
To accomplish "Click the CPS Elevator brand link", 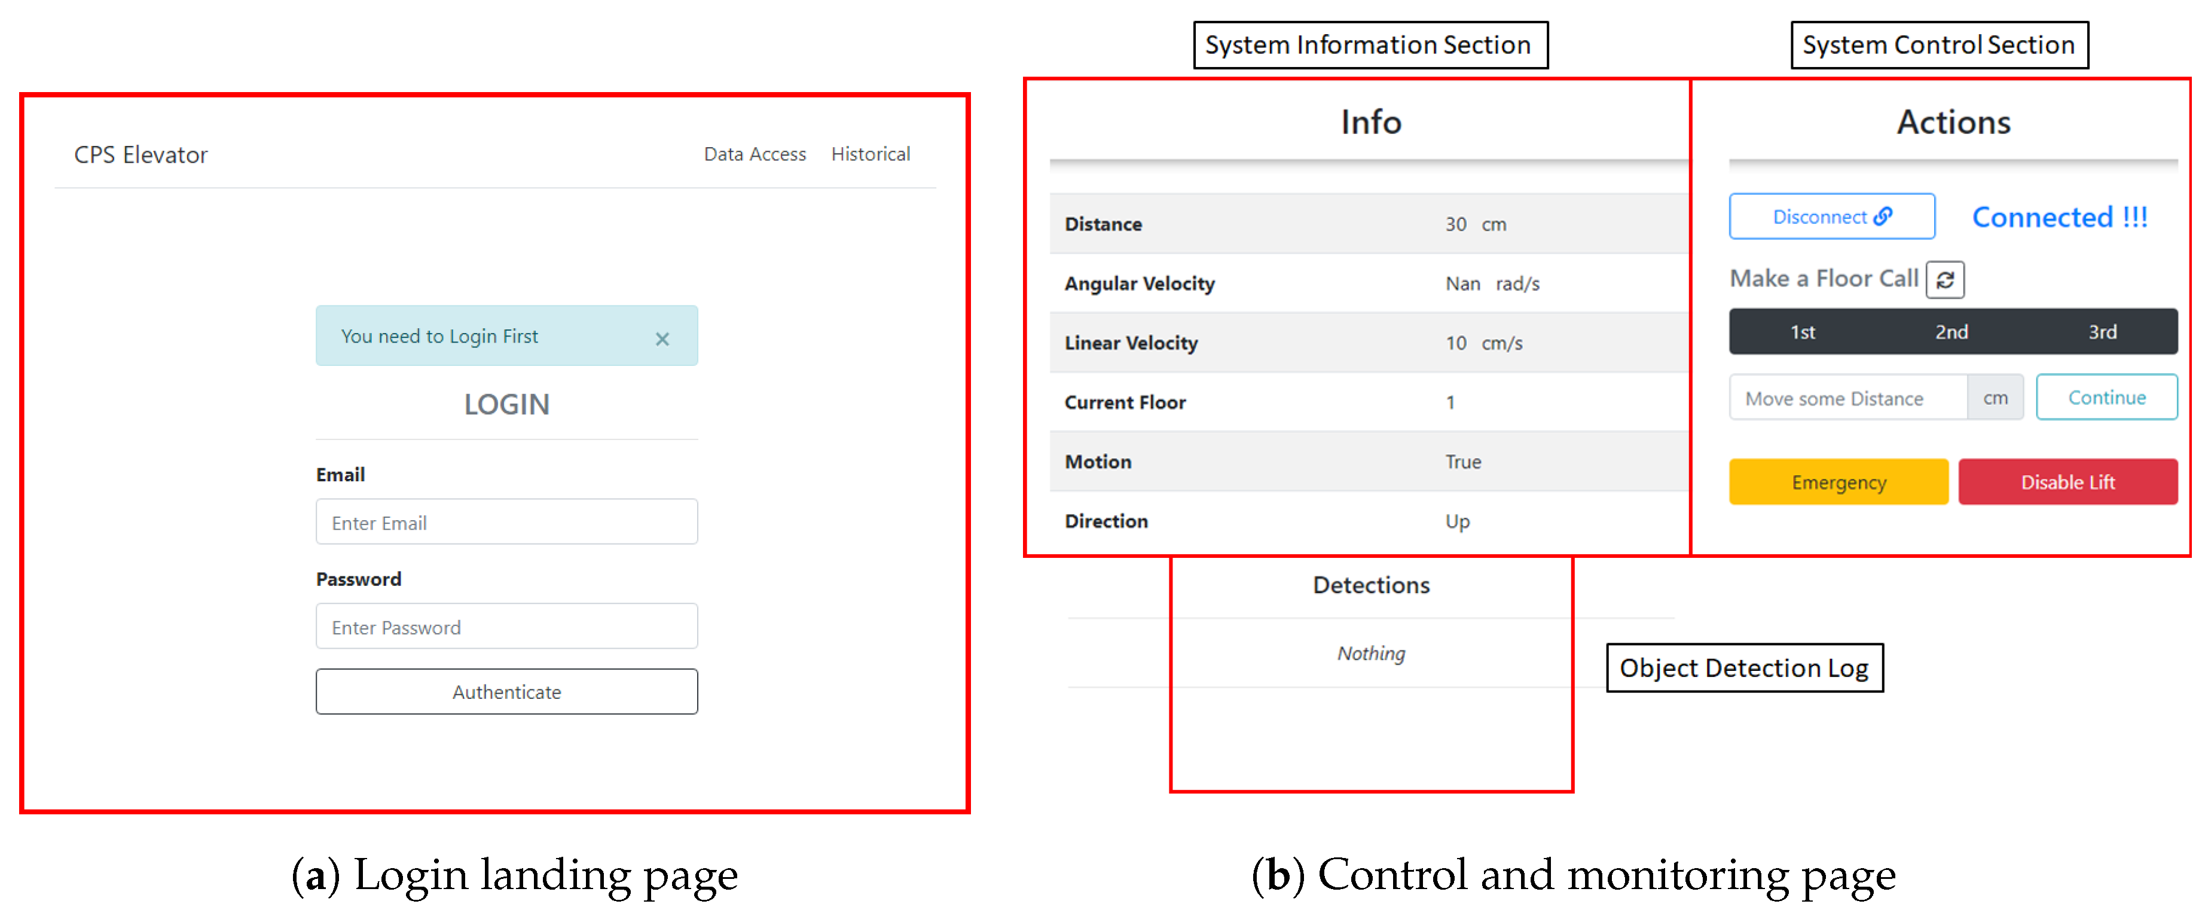I will 141,155.
